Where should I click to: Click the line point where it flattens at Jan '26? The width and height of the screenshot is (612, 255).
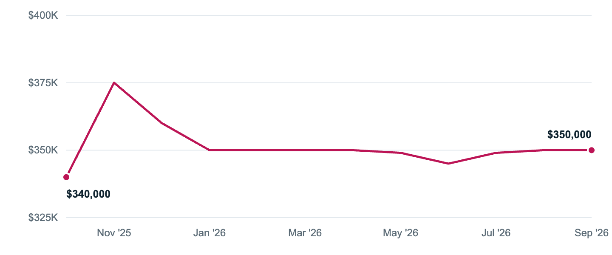pyautogui.click(x=210, y=150)
